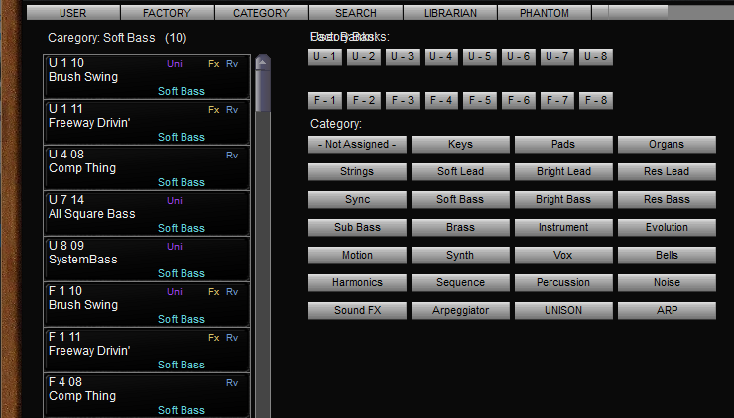Screen dimensions: 734x418
Task: Select user bank U - 8
Action: coord(596,57)
